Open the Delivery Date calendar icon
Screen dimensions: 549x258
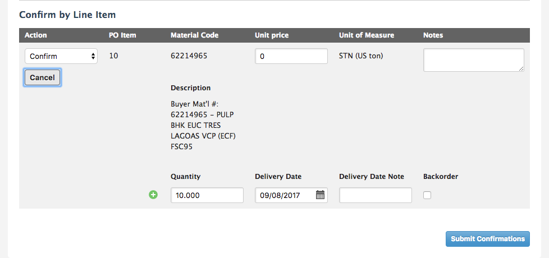[x=320, y=195]
